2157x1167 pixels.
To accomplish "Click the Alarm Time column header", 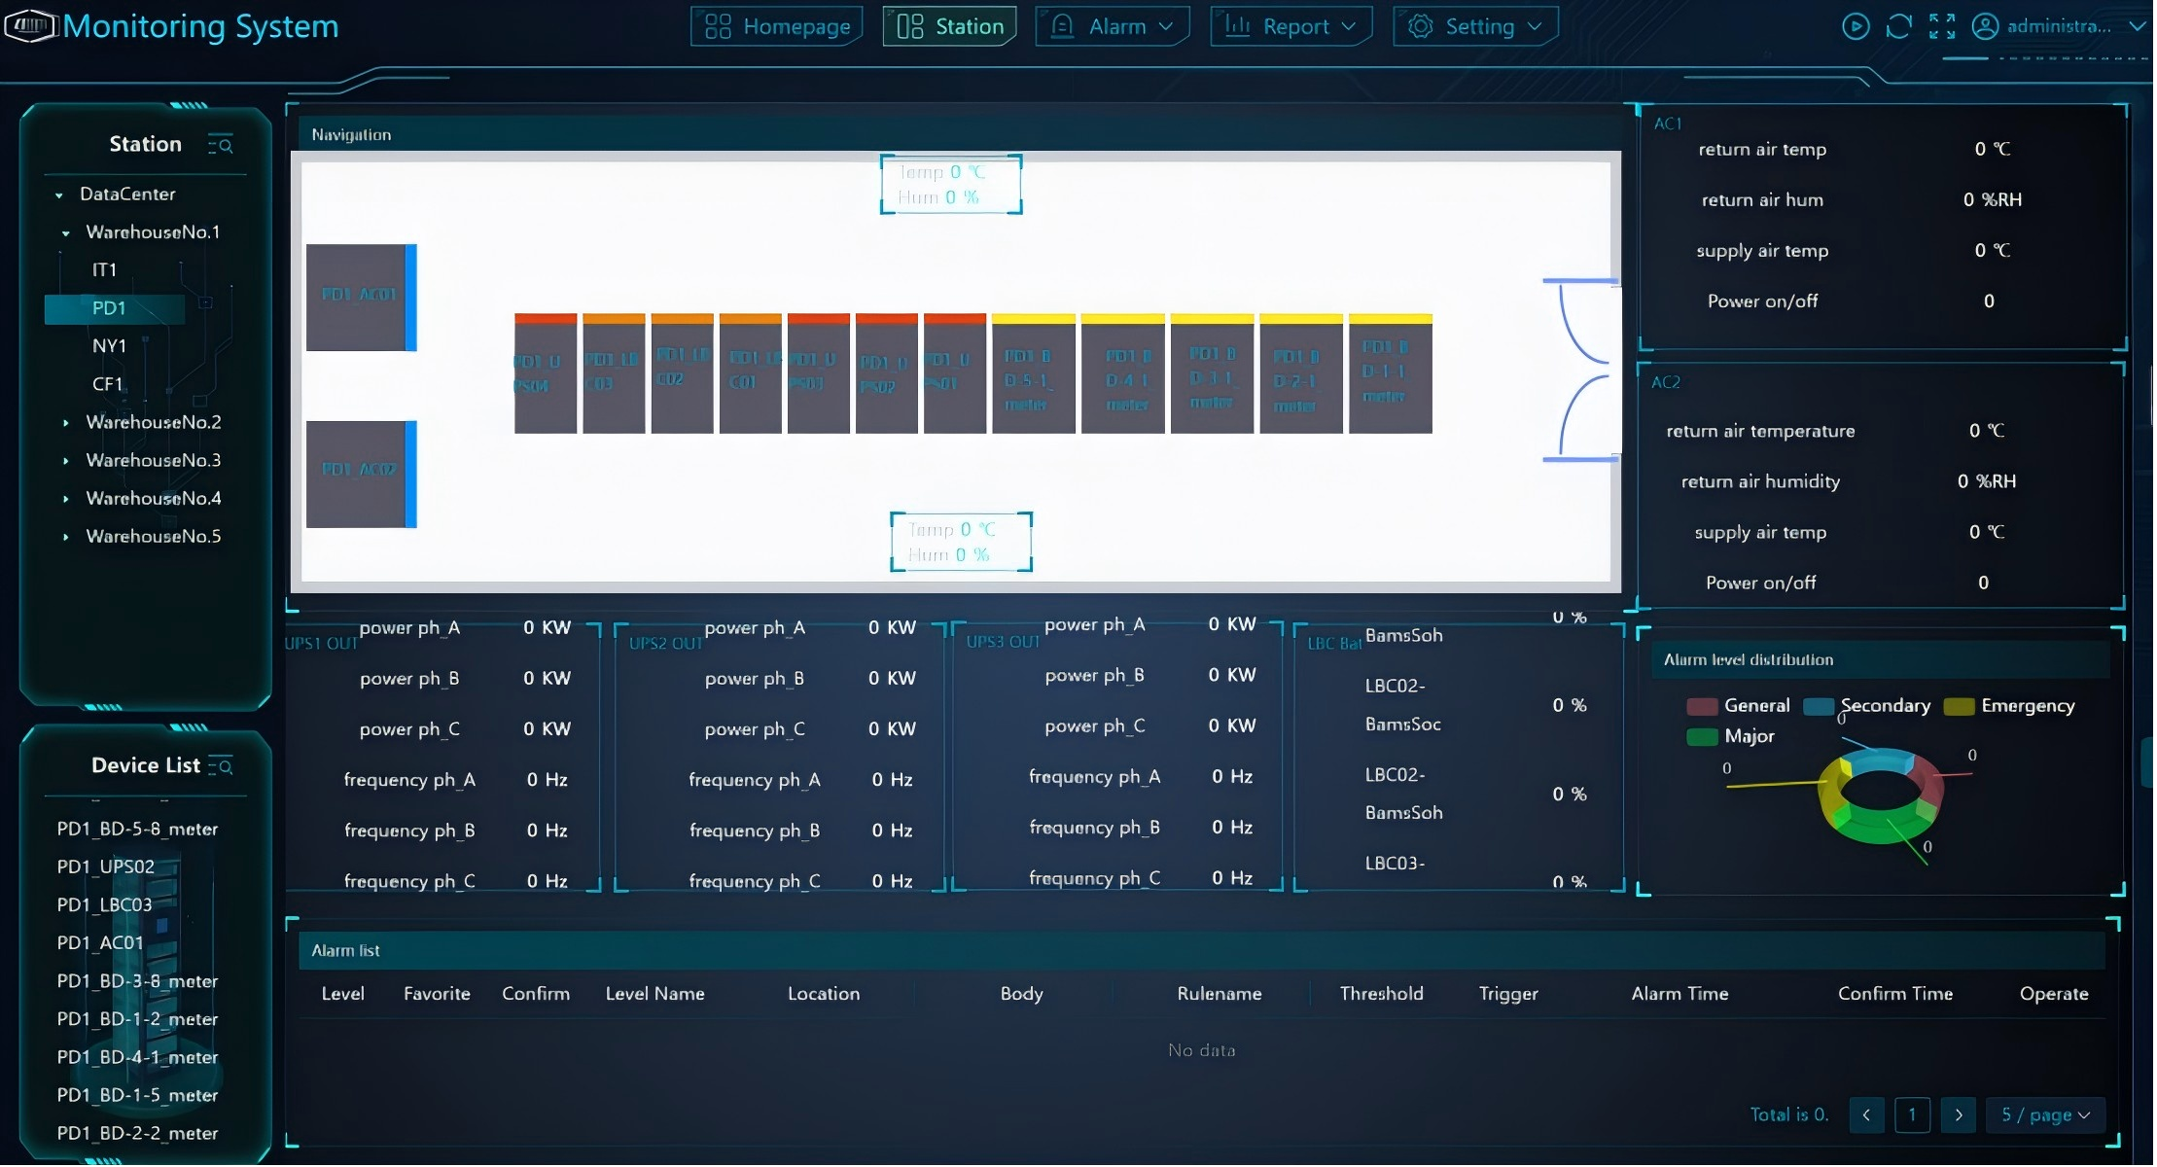I will click(1682, 995).
